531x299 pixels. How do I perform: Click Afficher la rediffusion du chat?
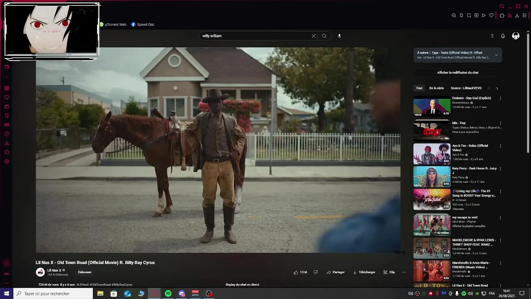[x=458, y=73]
